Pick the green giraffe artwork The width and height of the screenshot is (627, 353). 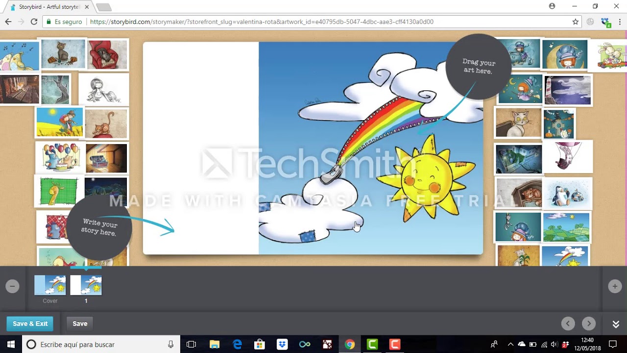tap(59, 191)
